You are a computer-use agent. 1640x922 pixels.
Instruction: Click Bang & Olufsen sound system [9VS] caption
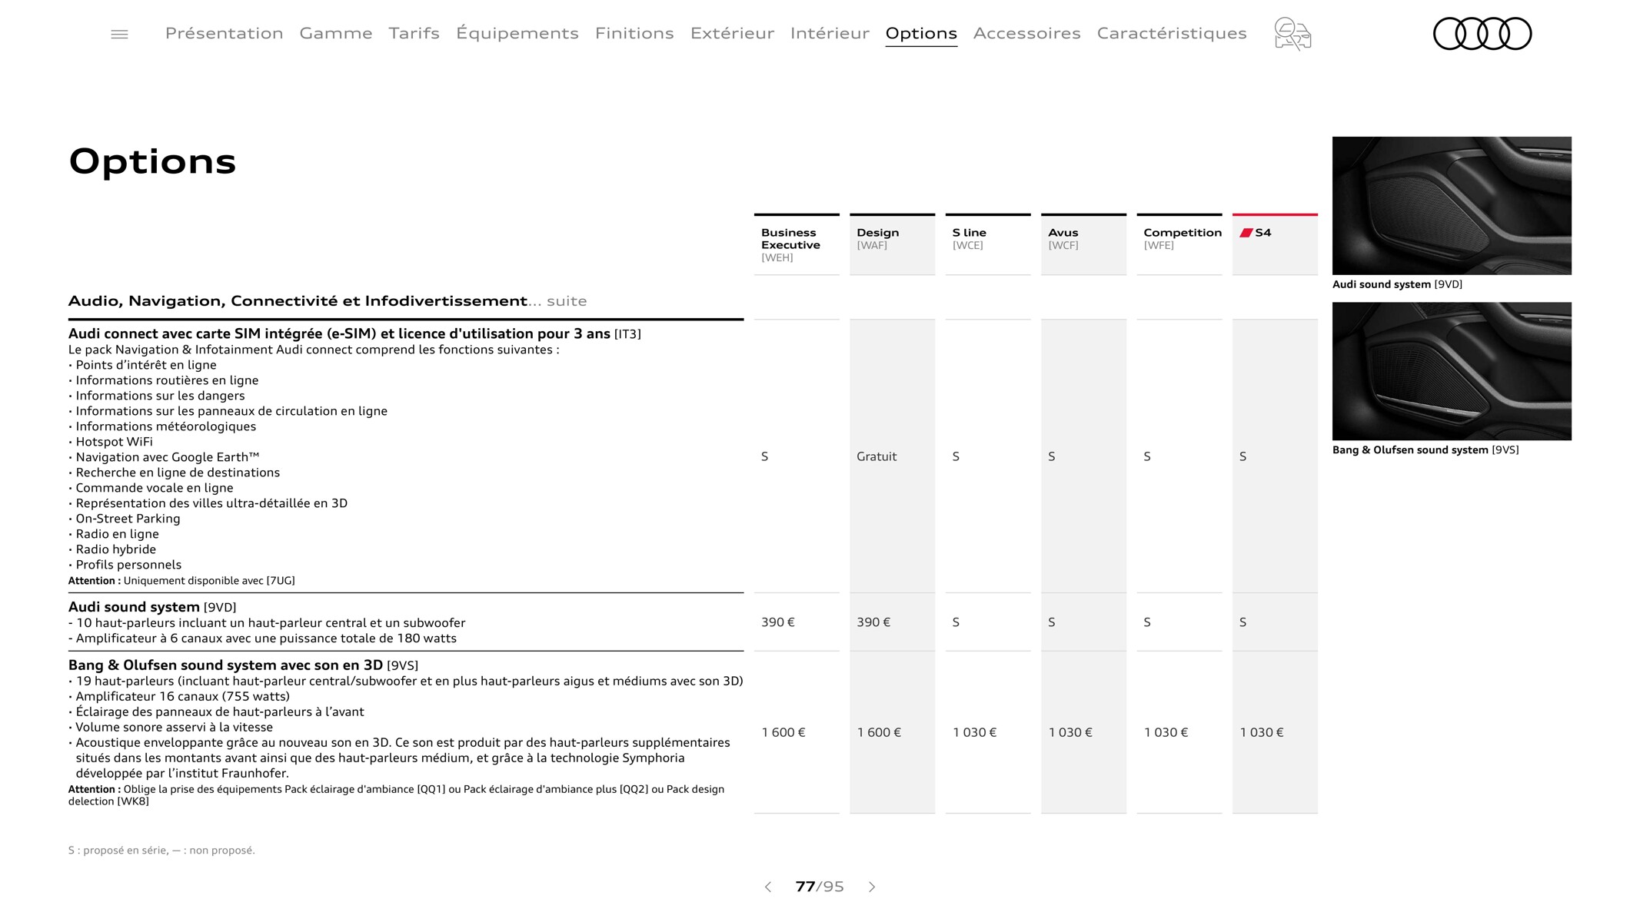[x=1425, y=450]
